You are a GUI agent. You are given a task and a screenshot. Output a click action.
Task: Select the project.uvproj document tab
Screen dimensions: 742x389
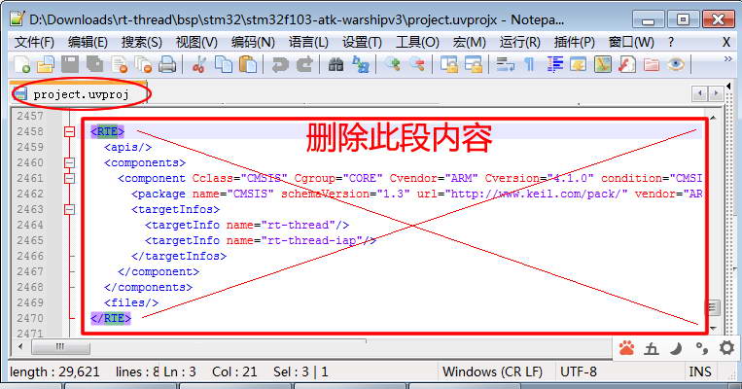pyautogui.click(x=78, y=94)
